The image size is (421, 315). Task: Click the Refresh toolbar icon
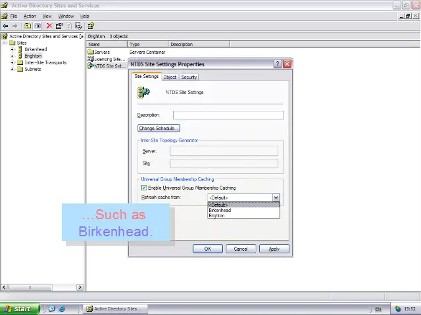pyautogui.click(x=69, y=26)
